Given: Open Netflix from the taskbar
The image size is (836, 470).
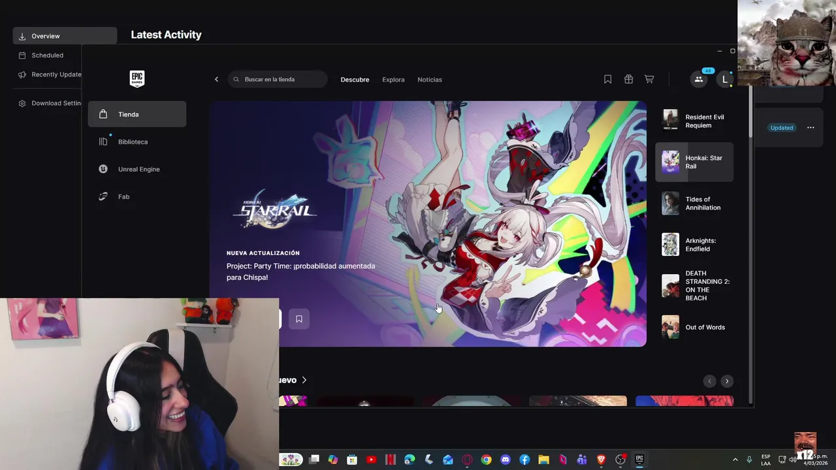Looking at the screenshot, I should point(391,460).
